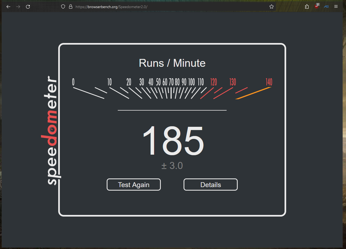346x249 pixels.
Task: Click the 10 gauge label
Action: pyautogui.click(x=109, y=82)
